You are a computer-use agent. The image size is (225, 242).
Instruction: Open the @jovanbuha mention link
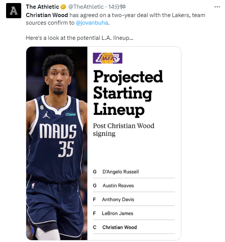92,23
